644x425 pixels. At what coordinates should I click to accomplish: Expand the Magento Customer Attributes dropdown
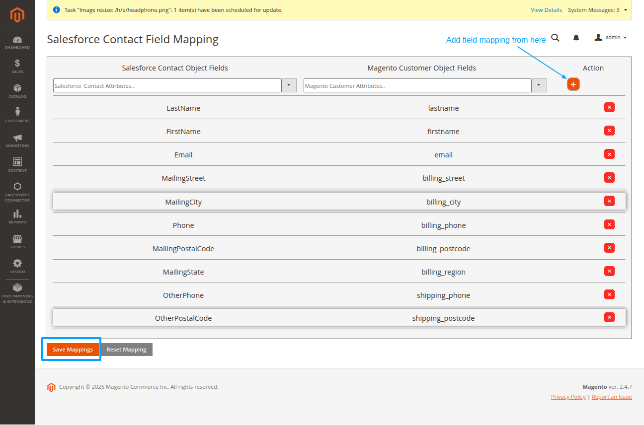[539, 85]
